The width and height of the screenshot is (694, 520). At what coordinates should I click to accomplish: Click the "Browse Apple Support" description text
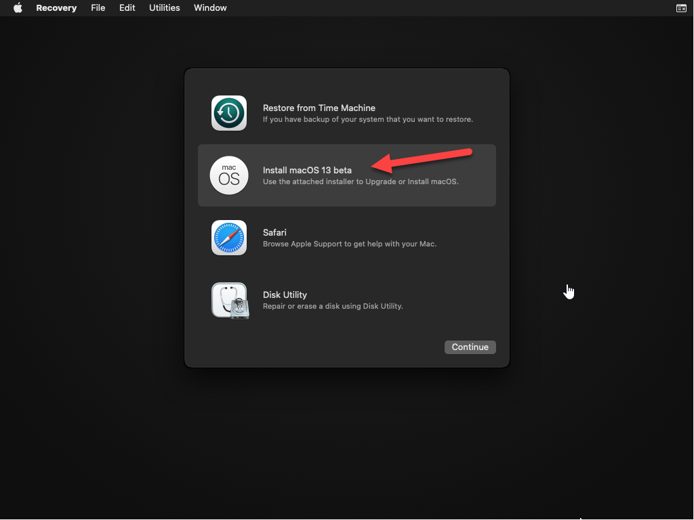349,244
